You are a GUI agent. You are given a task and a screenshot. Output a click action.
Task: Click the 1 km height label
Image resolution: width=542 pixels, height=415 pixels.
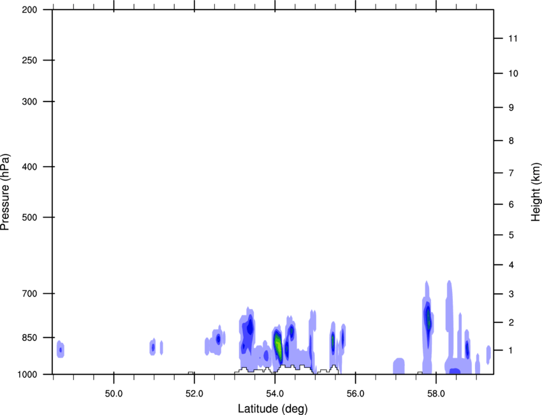pyautogui.click(x=511, y=351)
